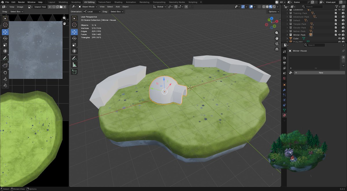Switch perspective/orthographic grid icon in the viewport
347x191 pixels.
pos(277,49)
